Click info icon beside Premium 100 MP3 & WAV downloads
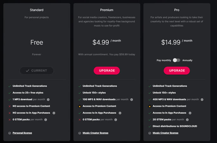The image size is (217, 143). [x=131, y=99]
